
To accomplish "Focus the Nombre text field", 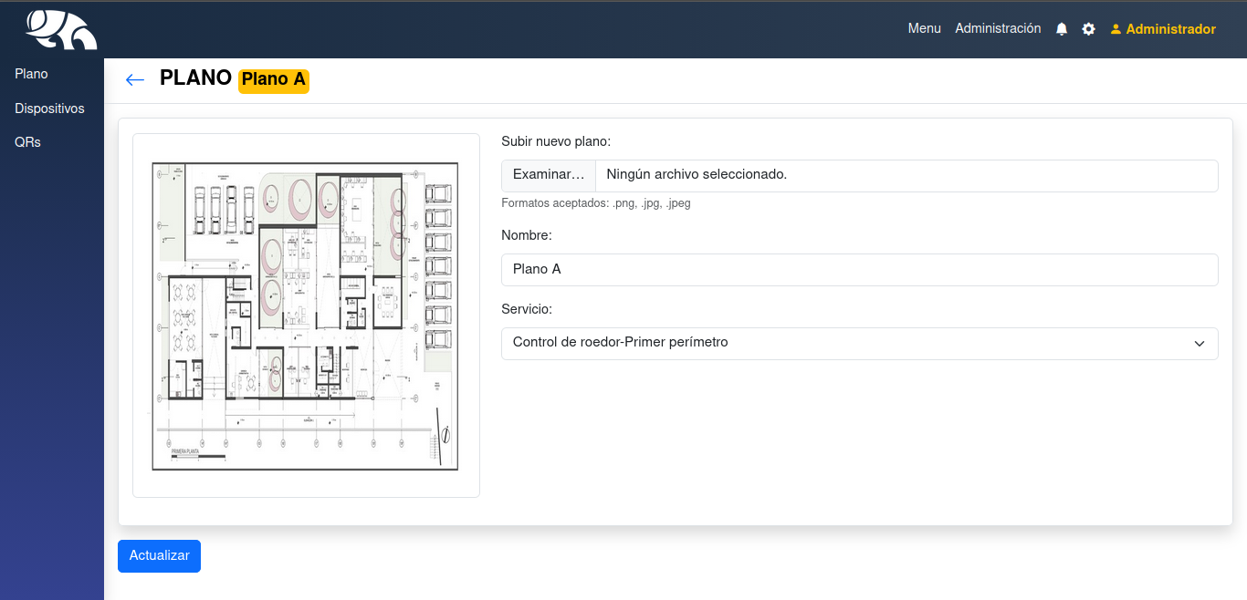I will [859, 269].
